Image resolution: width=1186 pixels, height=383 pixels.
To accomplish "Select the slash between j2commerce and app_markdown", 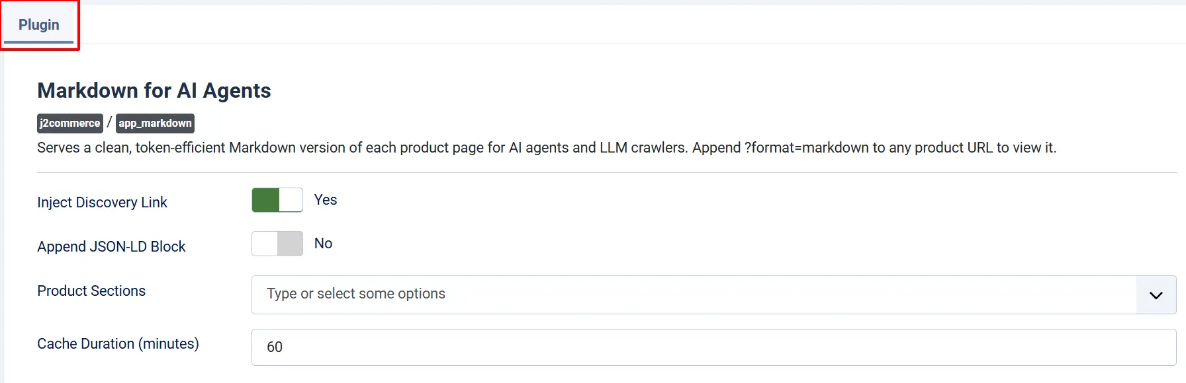I will point(109,123).
